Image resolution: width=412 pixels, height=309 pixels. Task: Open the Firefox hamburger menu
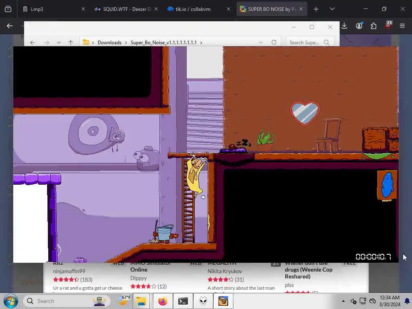point(402,26)
